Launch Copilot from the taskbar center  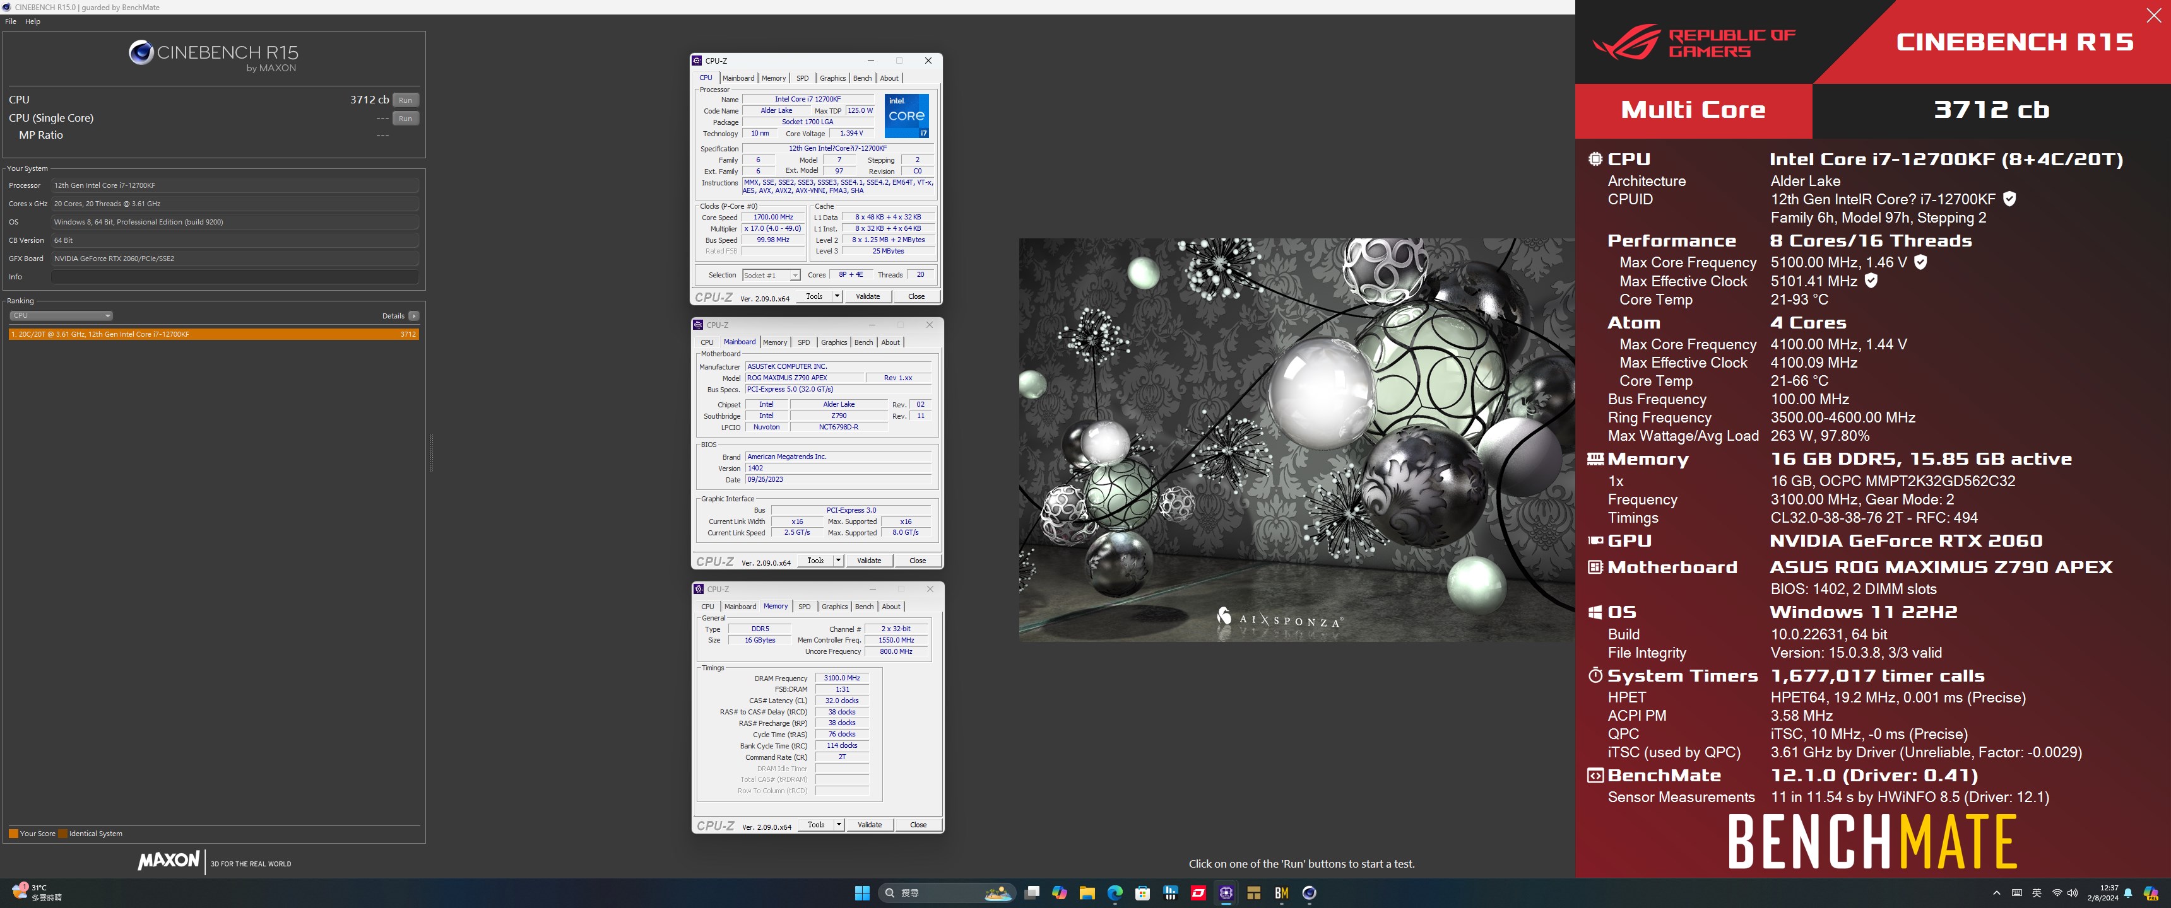(x=1060, y=893)
